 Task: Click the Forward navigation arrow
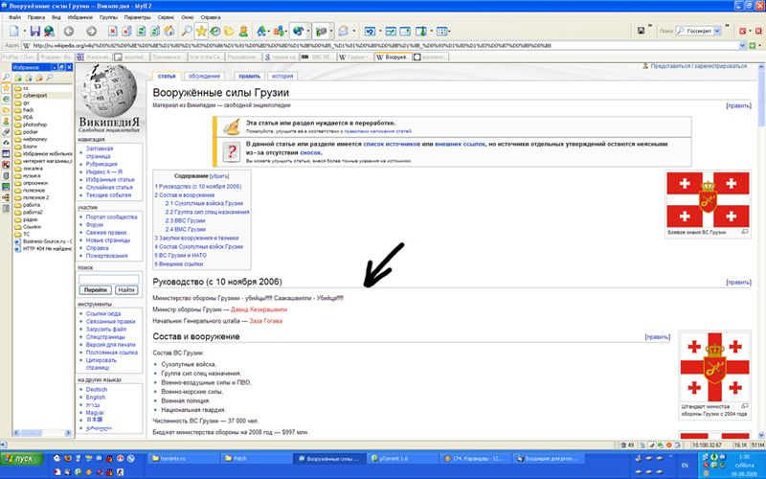pos(91,32)
